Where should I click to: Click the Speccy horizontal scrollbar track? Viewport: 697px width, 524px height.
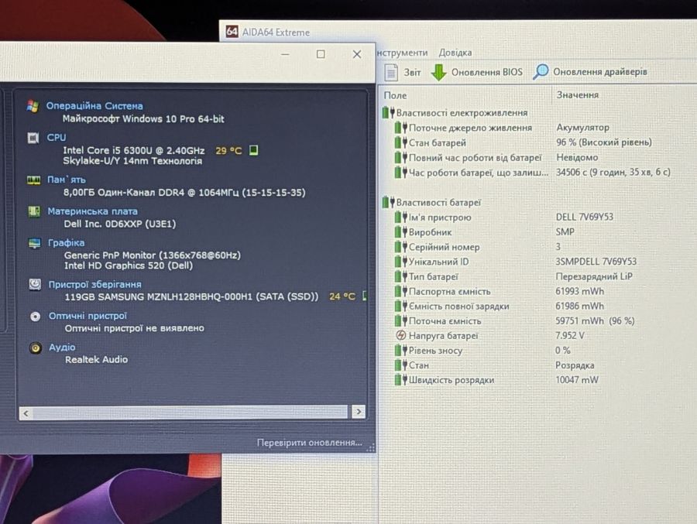pyautogui.click(x=190, y=413)
